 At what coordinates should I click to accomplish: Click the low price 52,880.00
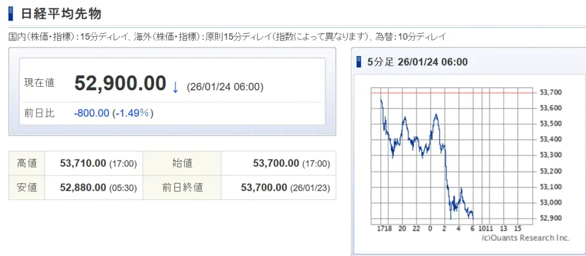(83, 187)
